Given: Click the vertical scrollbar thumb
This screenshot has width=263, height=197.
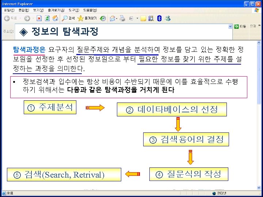Looking at the screenshot, I should [259, 74].
